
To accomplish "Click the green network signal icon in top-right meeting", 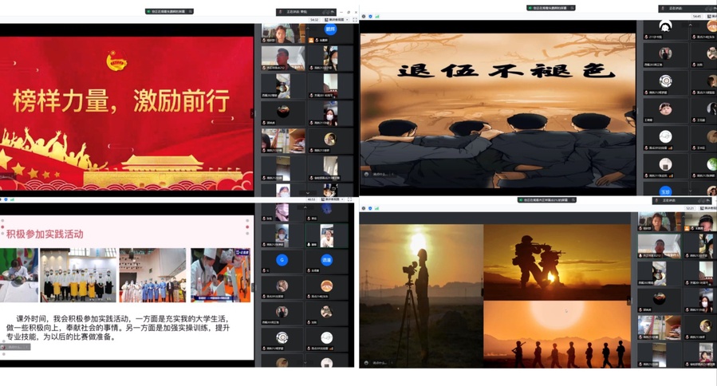I will tap(377, 16).
